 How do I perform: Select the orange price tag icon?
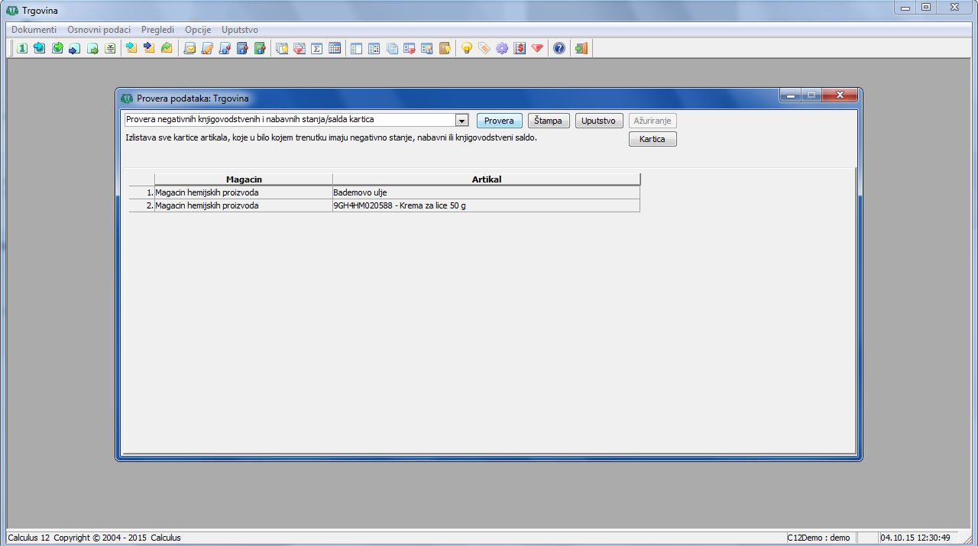(484, 48)
